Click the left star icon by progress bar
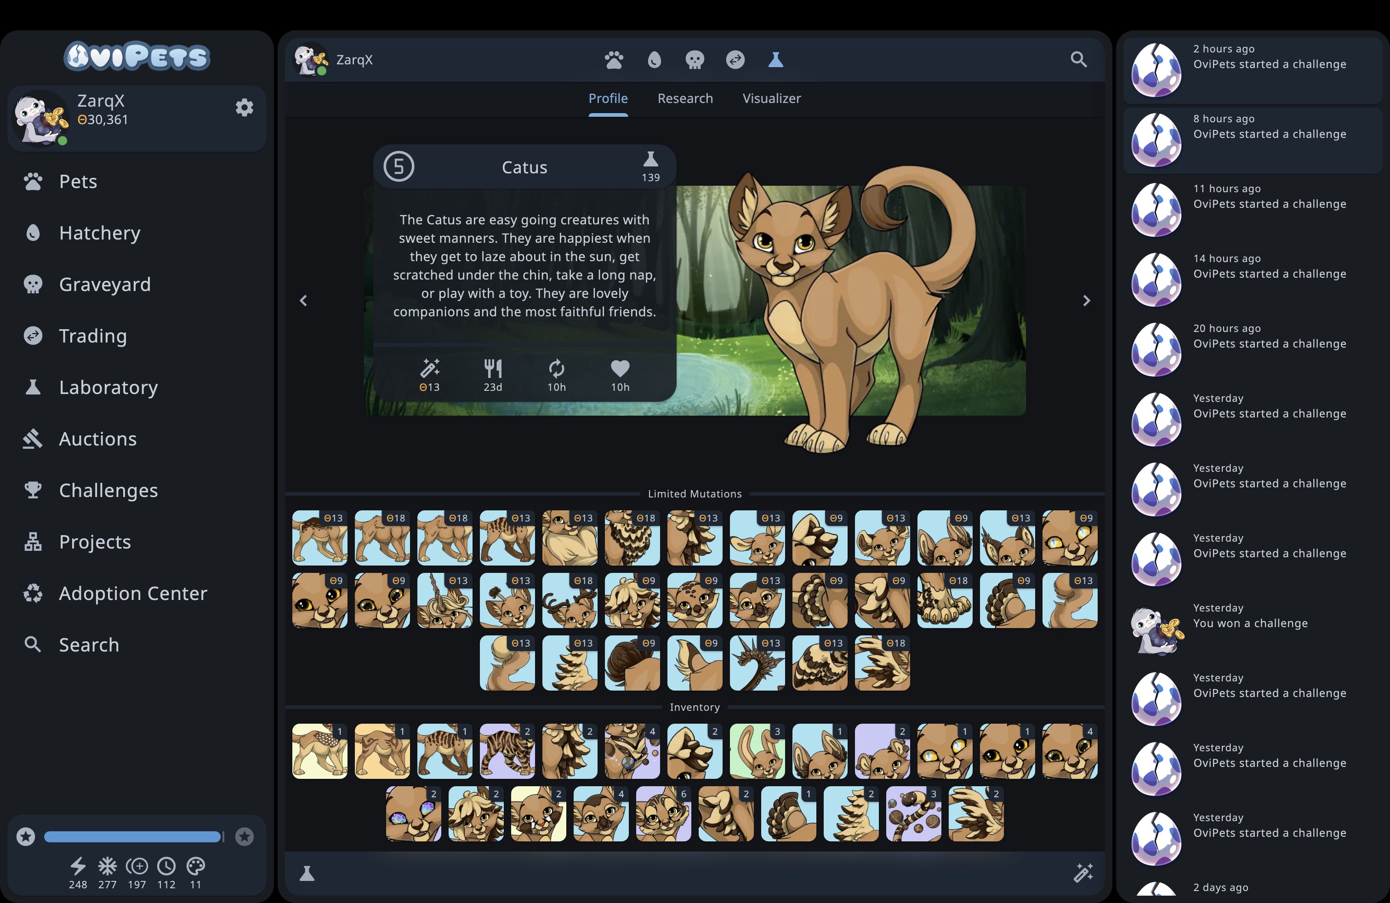 (x=26, y=836)
